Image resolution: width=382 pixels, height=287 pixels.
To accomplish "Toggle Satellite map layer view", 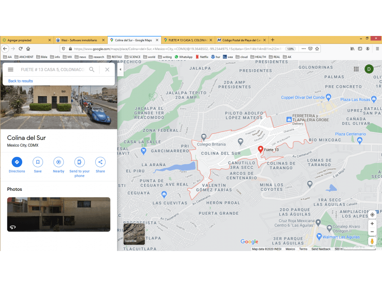I will coord(134,234).
